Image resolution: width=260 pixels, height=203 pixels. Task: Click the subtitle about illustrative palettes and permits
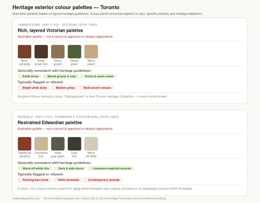coord(107,14)
